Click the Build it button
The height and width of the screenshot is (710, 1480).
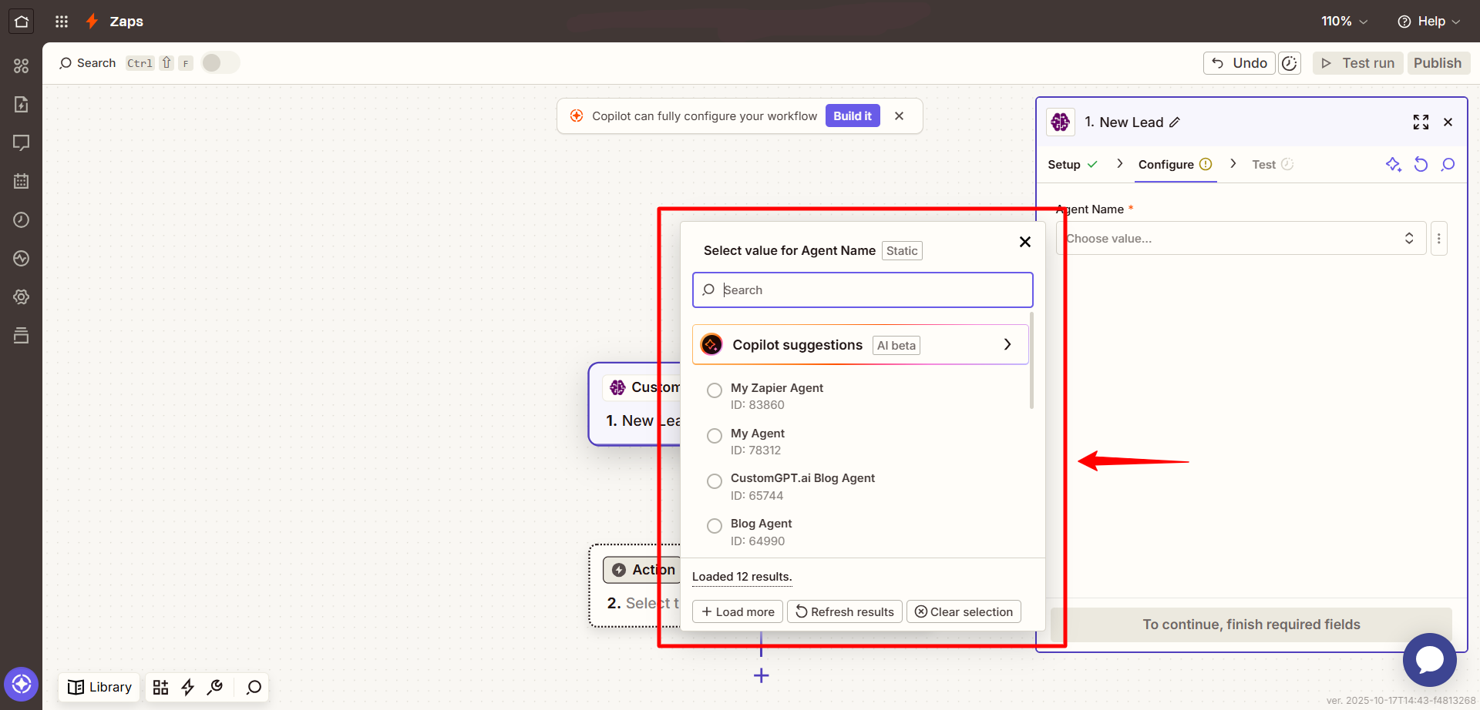(853, 116)
